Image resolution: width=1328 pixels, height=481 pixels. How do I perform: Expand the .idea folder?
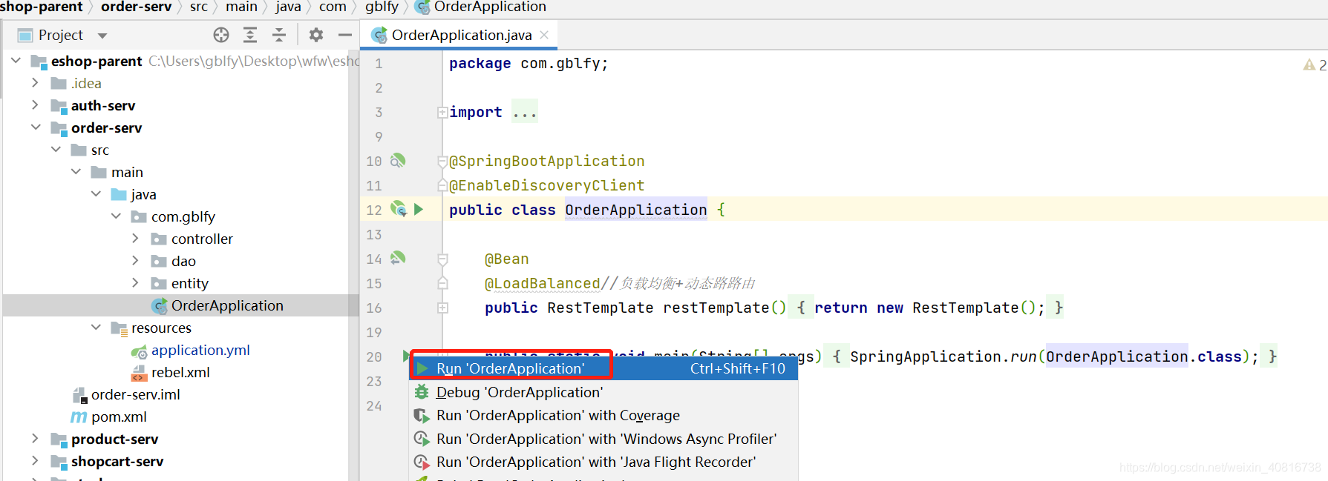coord(35,83)
